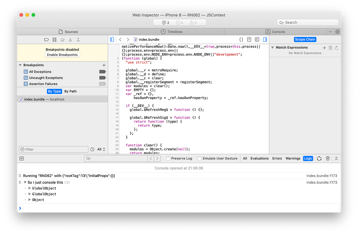
Task: Toggle filter for issues-only resources icon
Action: click(92, 149)
